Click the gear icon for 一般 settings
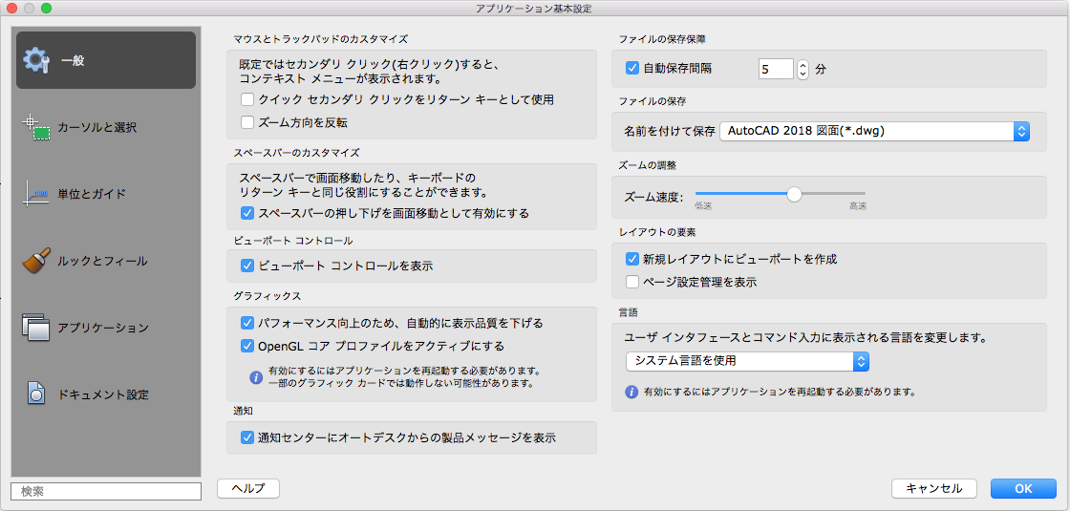1070x511 pixels. coord(36,60)
